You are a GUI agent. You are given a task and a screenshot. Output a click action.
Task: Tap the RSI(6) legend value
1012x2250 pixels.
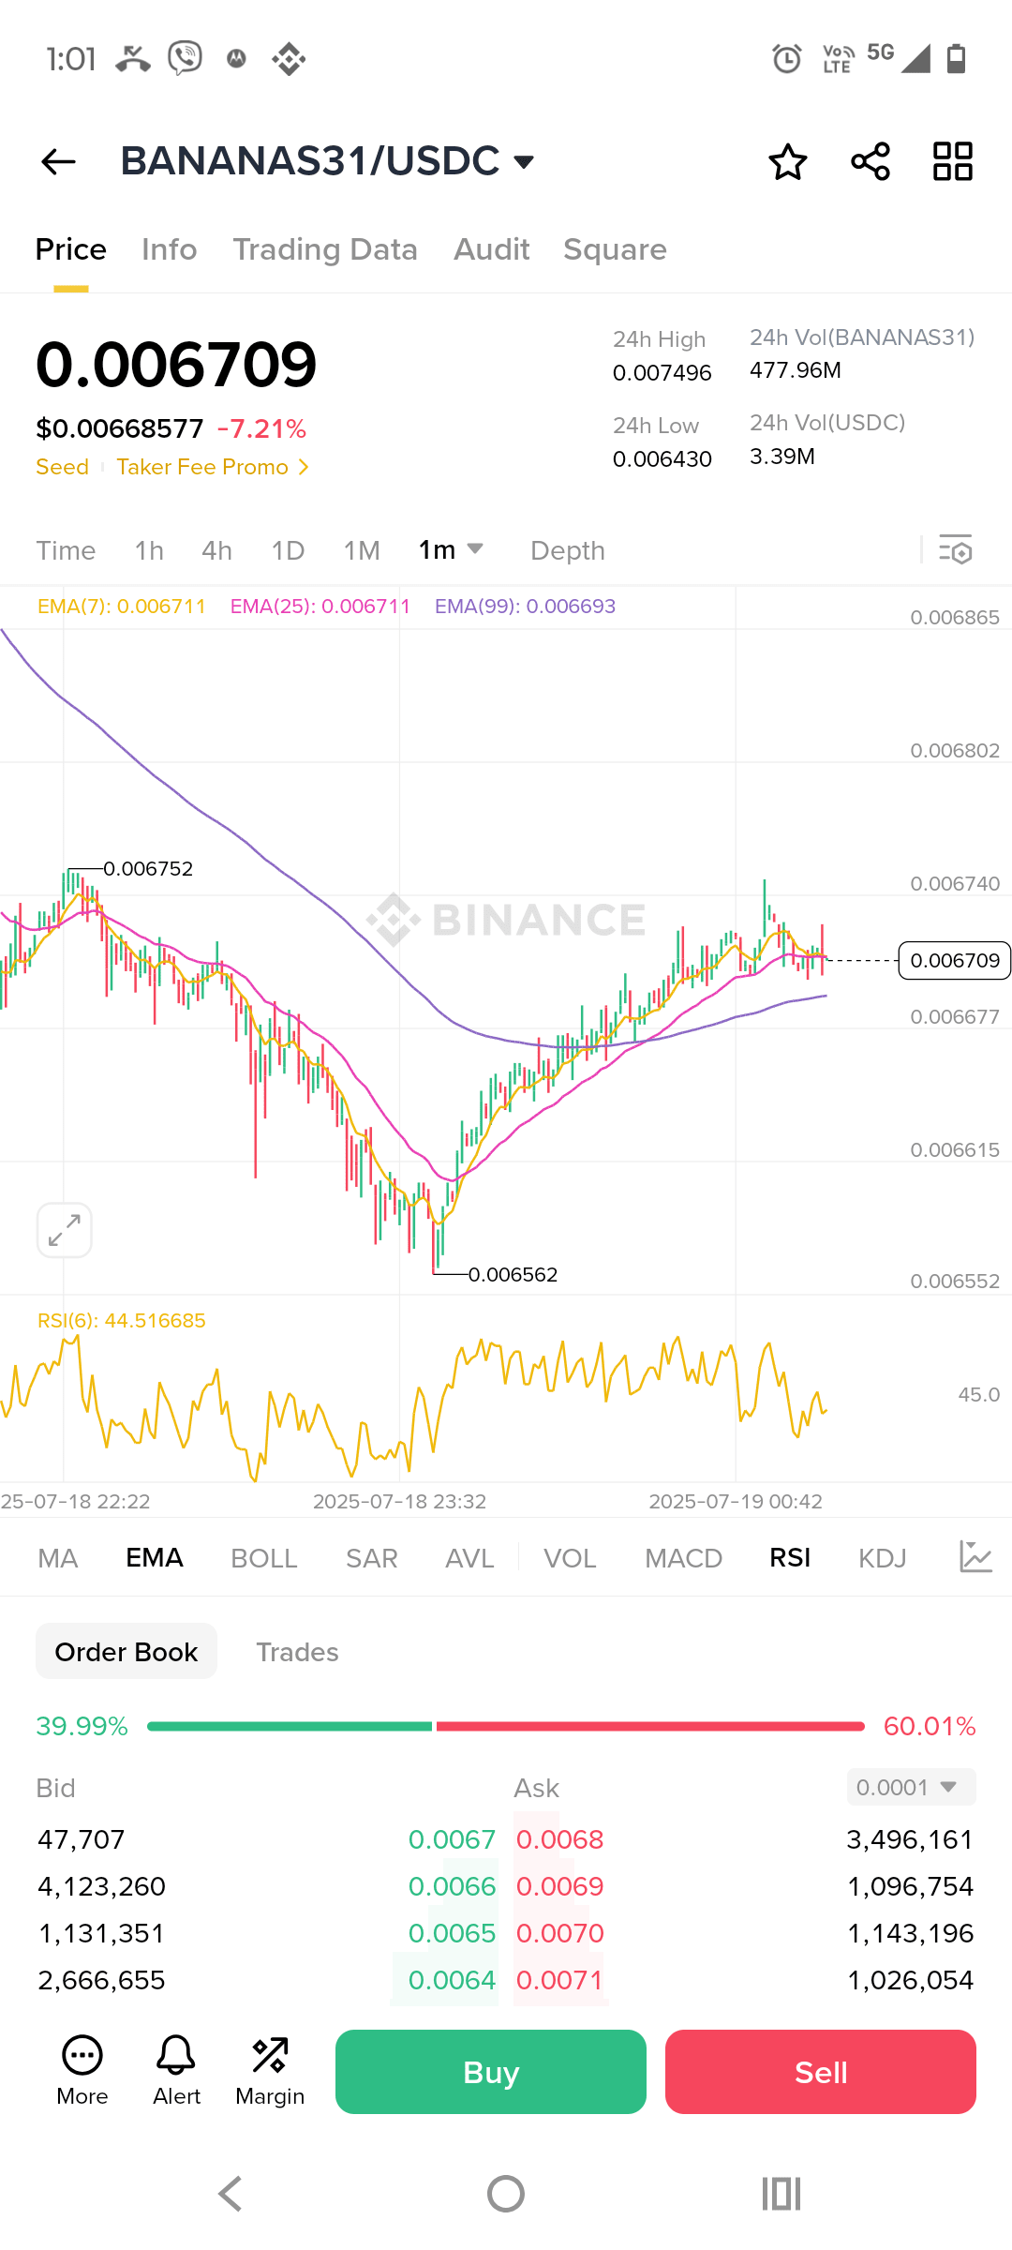click(122, 1321)
